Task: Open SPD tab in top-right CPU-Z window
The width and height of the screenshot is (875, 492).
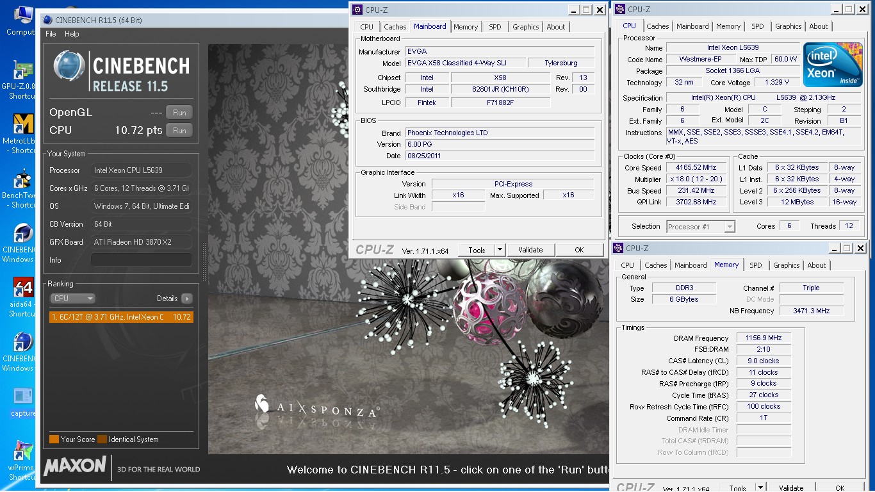Action: coord(758,26)
